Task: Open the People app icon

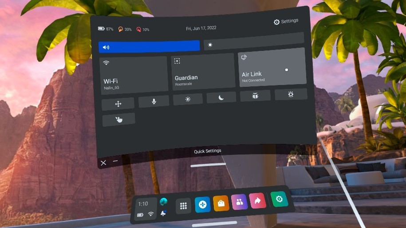Action: (x=239, y=202)
